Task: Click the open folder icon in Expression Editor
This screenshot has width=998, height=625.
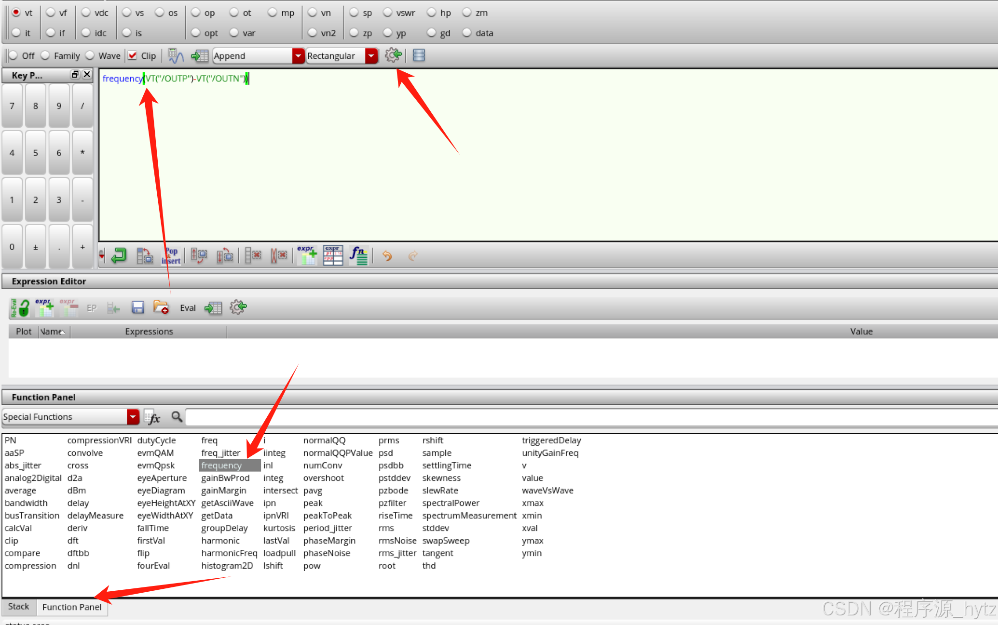Action: coord(161,307)
